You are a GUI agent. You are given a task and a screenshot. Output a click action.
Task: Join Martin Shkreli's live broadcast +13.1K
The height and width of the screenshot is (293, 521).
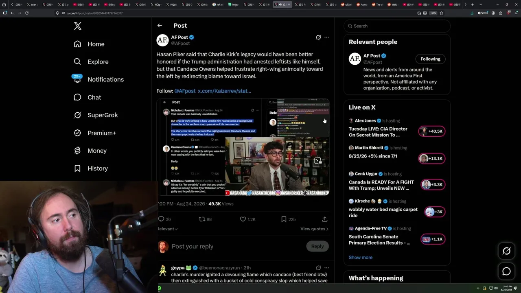[x=432, y=158]
